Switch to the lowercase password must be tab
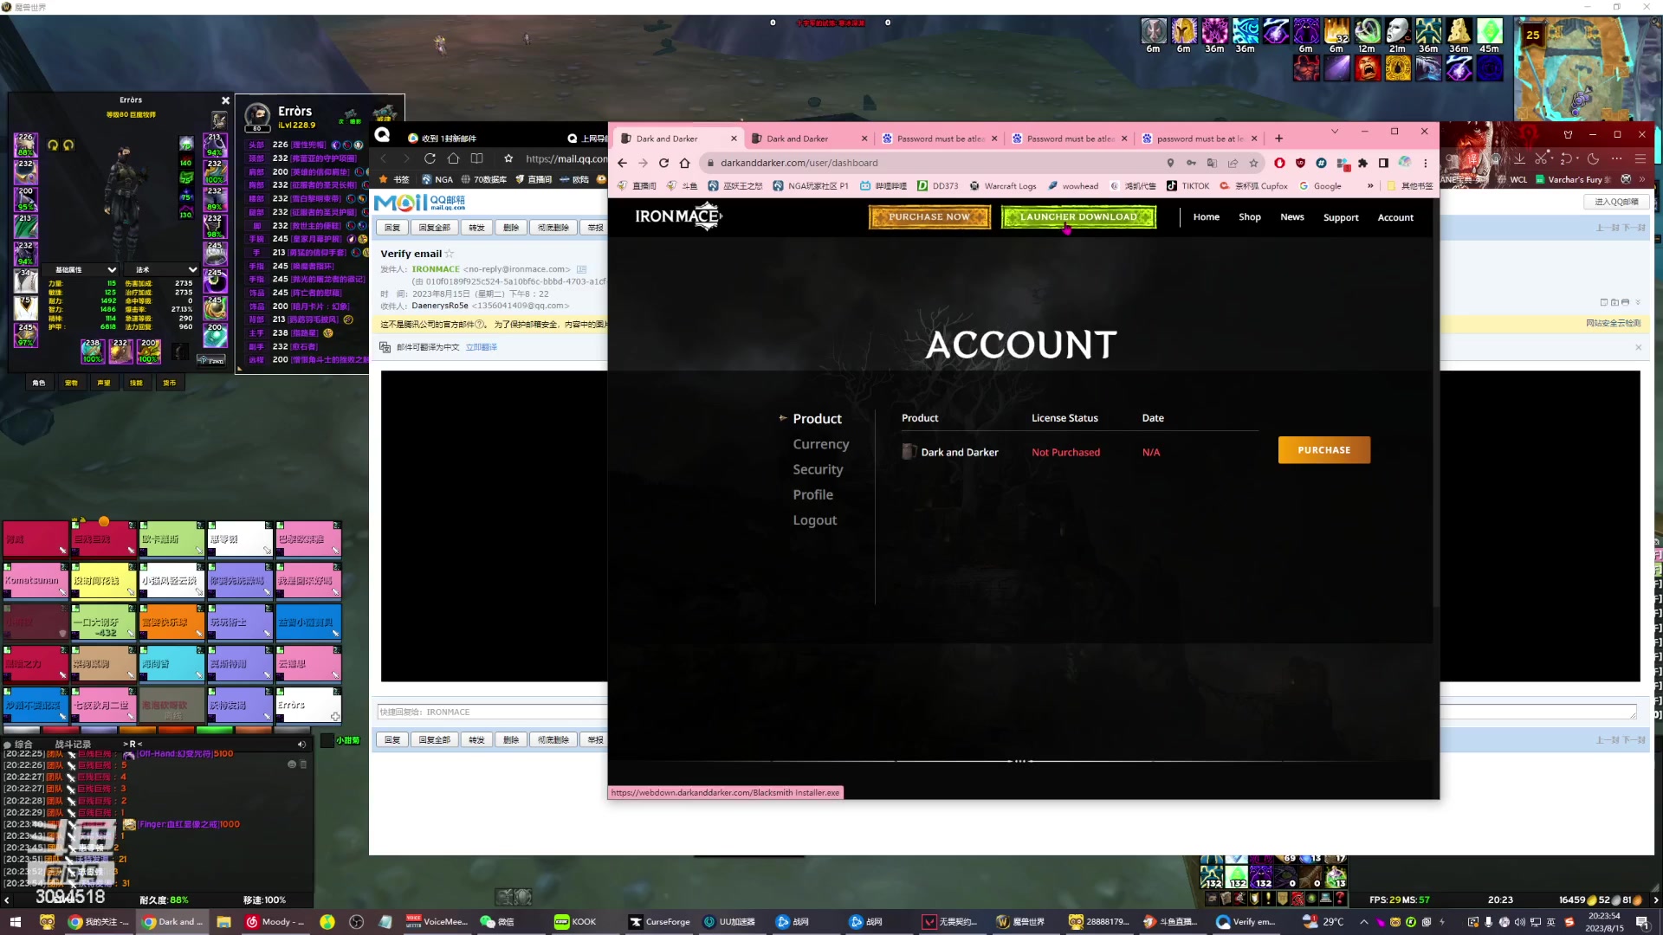 [x=1200, y=139]
